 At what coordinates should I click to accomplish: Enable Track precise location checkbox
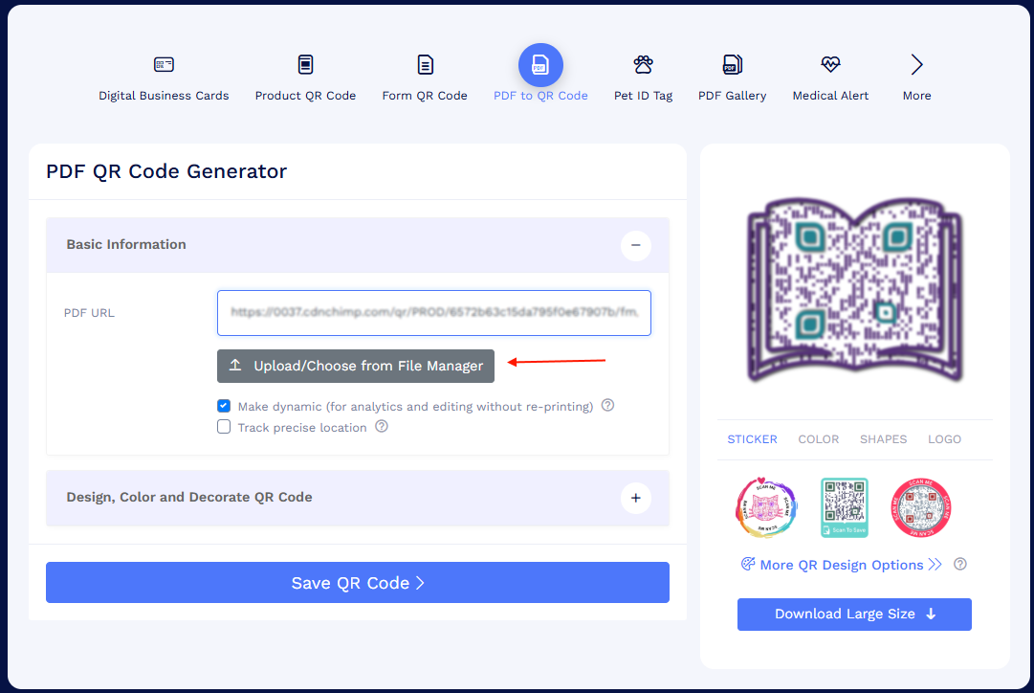pos(224,427)
